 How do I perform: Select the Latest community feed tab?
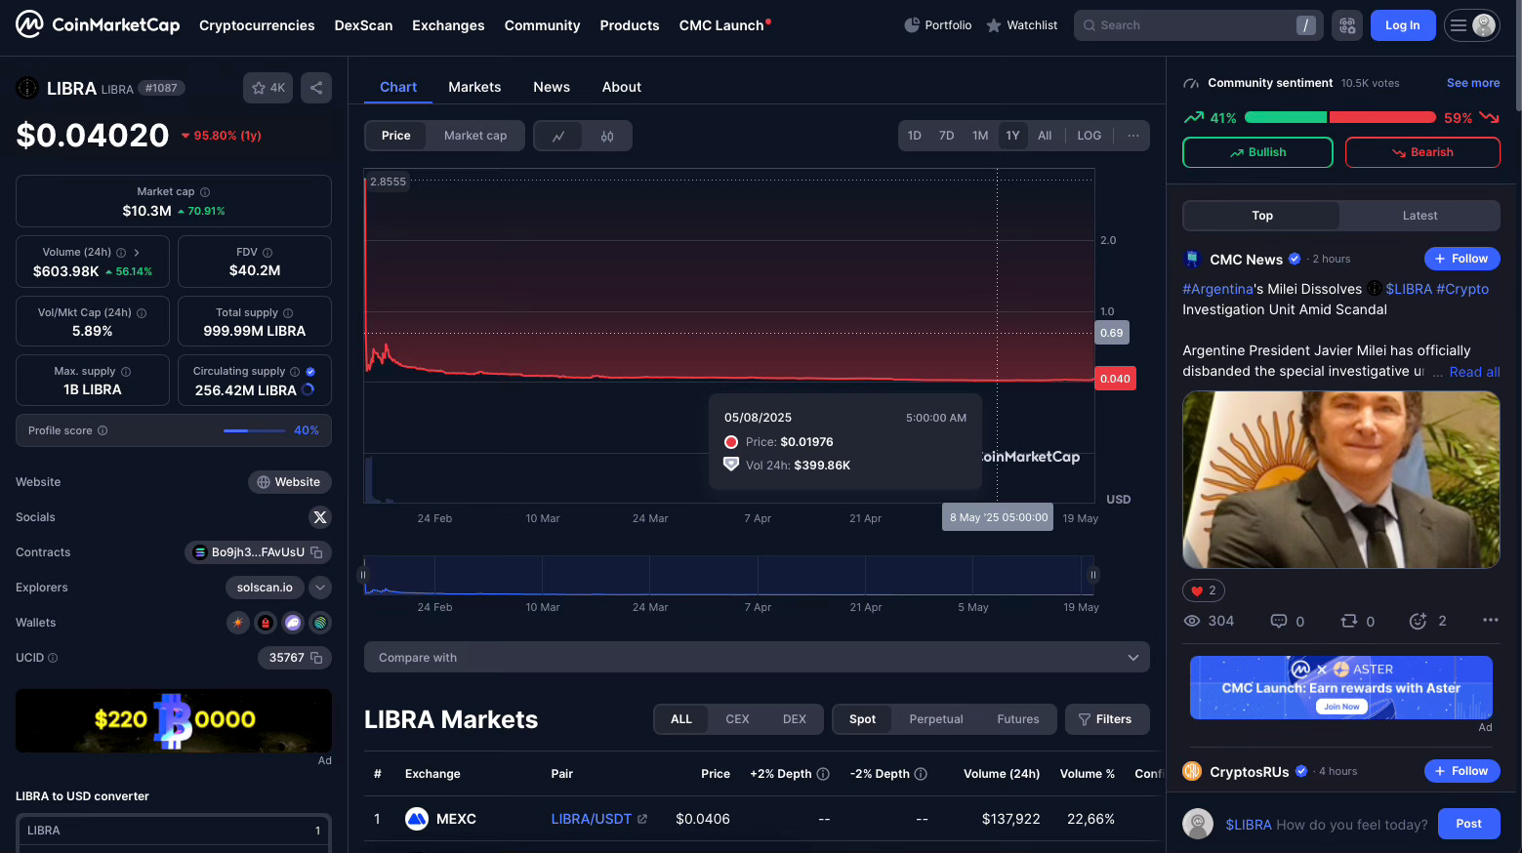1419,216
